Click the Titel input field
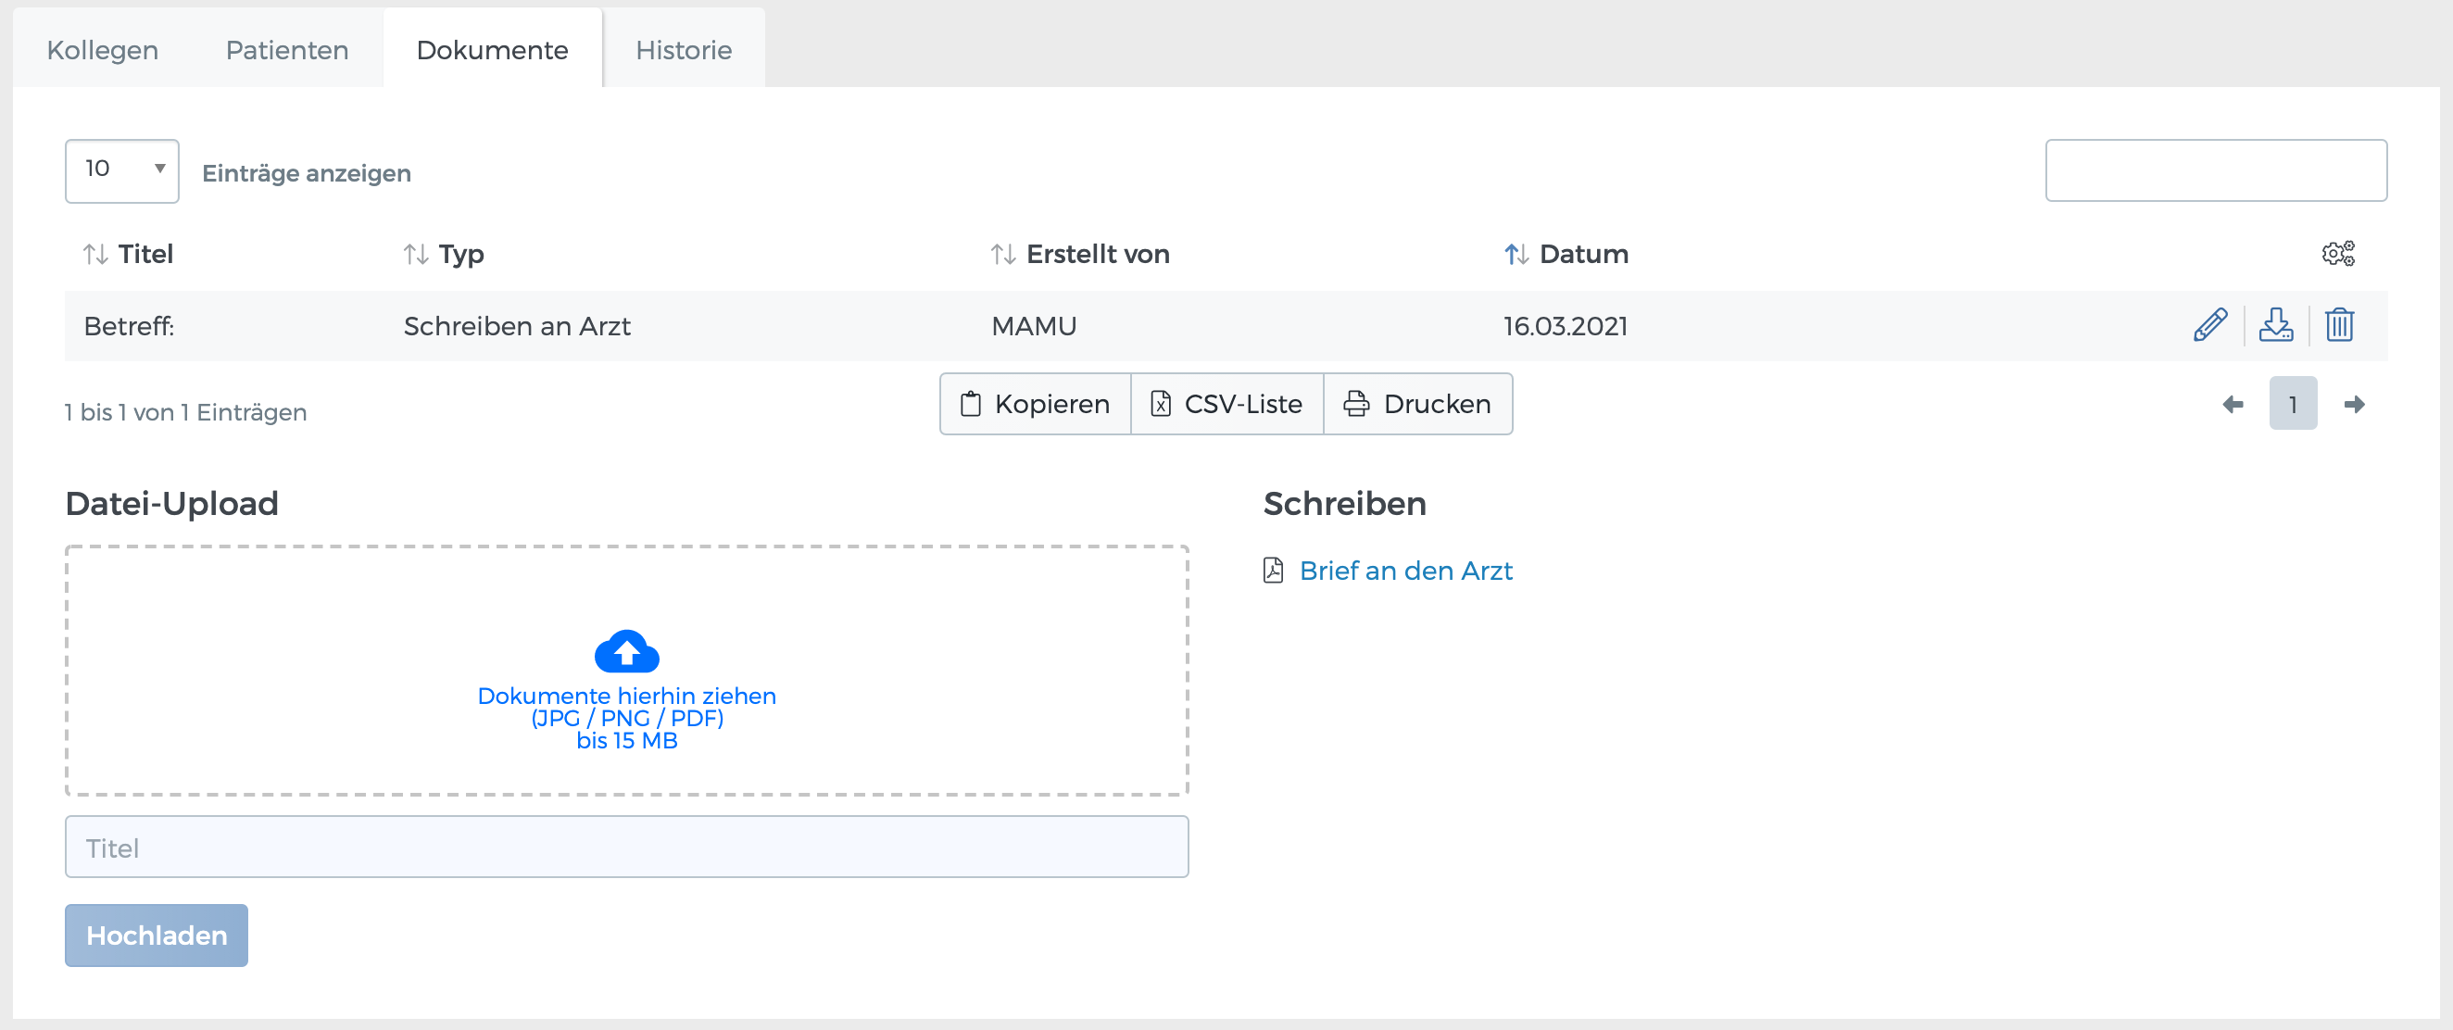Image resolution: width=2453 pixels, height=1030 pixels. pos(625,847)
